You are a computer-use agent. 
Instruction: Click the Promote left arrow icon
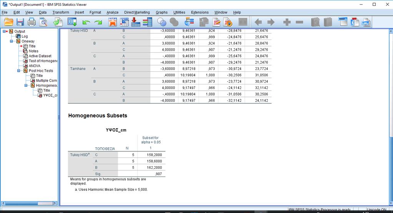[258, 22]
